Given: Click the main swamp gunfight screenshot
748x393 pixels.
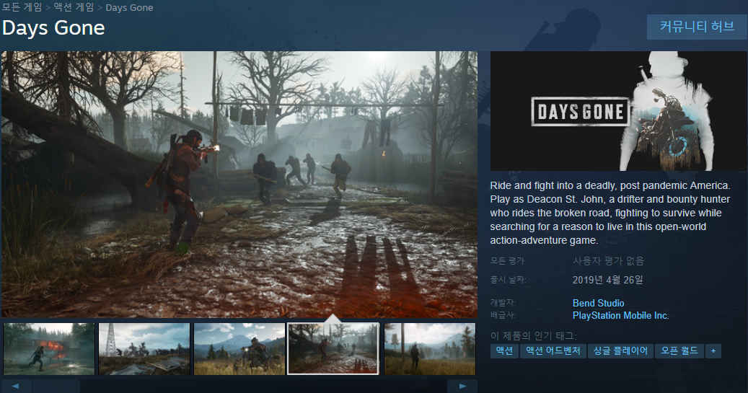Looking at the screenshot, I should 239,184.
